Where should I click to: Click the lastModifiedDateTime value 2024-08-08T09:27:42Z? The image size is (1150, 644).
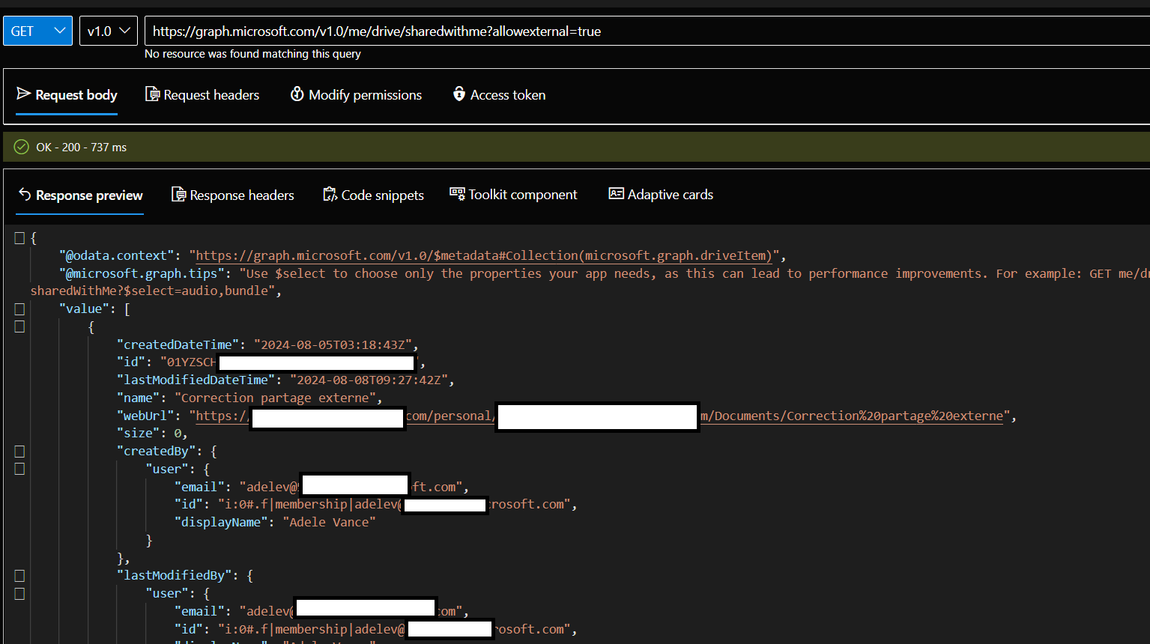tap(369, 380)
